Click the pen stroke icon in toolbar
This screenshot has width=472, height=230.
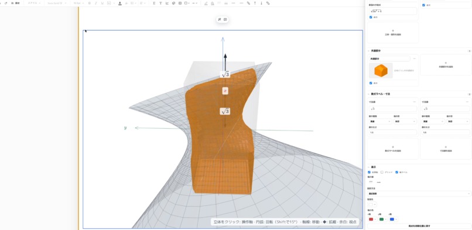tap(206, 3)
